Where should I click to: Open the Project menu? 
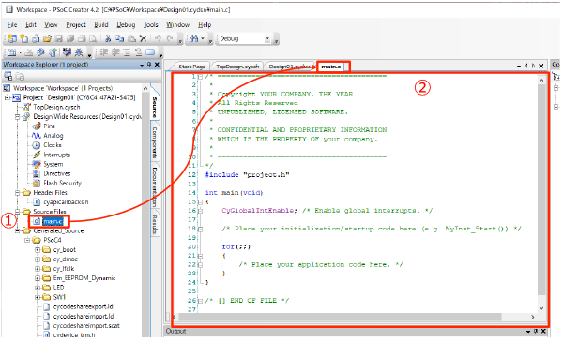[76, 24]
